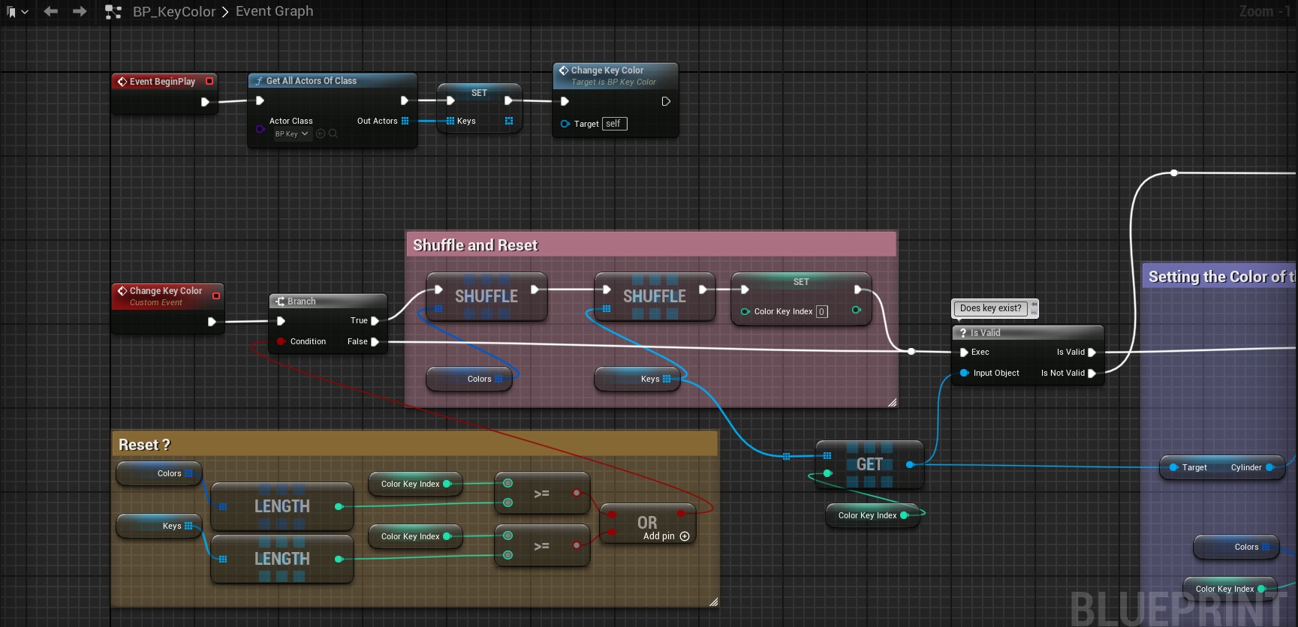This screenshot has height=627, width=1298.
Task: Select the Keys variable in the Reset ? box
Action: 159,526
